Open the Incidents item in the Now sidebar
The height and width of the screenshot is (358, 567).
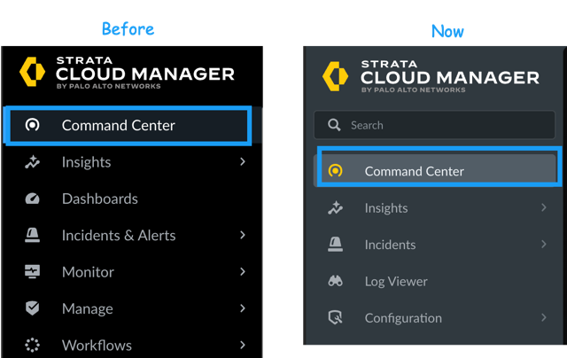coord(390,245)
